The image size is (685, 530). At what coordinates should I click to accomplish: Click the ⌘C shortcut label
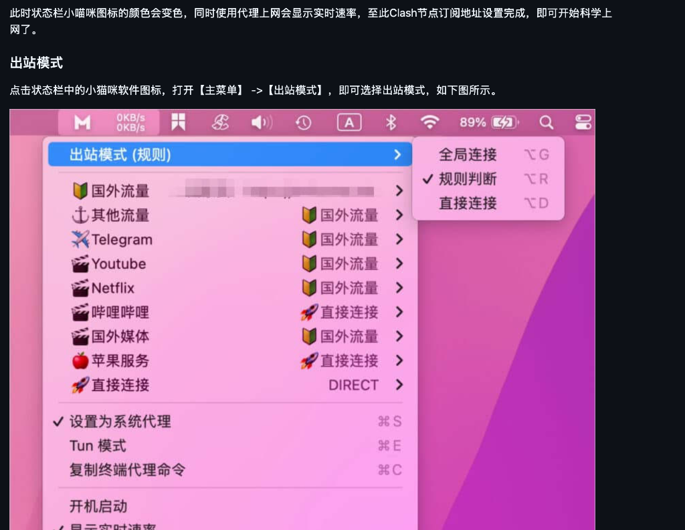coord(390,470)
